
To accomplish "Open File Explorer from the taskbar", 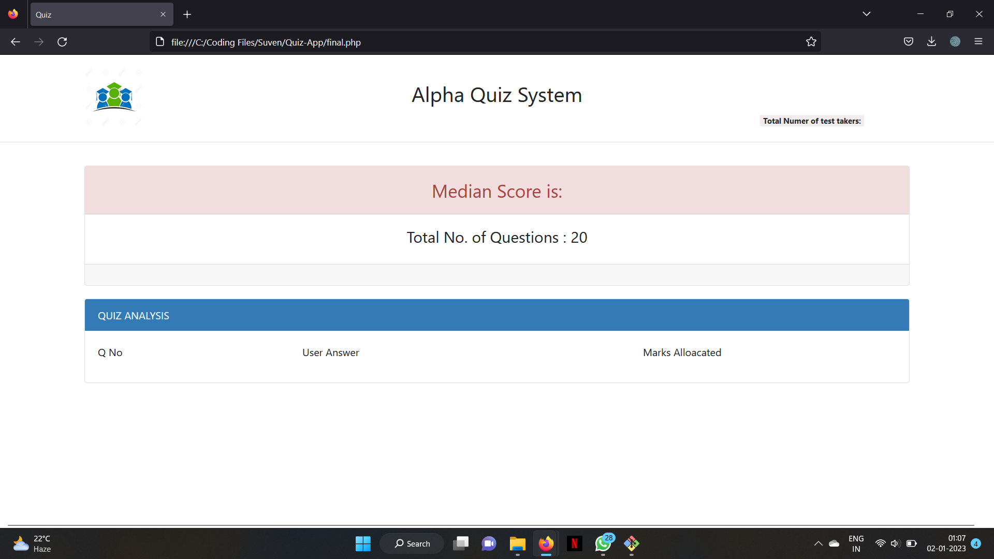I will coord(517,543).
